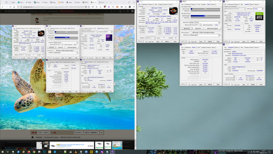This screenshot has width=273, height=154.
Task: Click the browser address bar URL
Action: click(x=54, y=7)
